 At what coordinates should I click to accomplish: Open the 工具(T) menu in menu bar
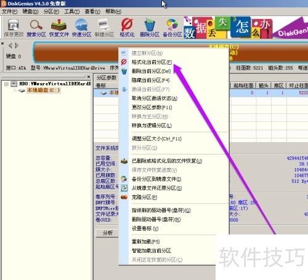point(72,12)
